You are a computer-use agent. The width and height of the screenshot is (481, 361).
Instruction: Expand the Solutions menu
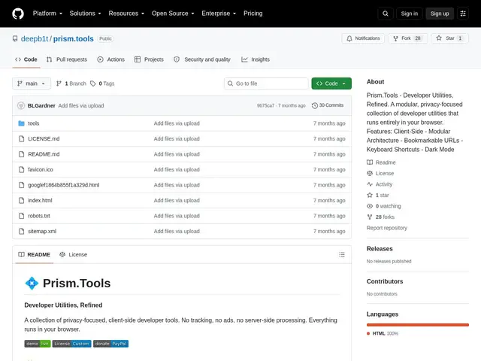[85, 14]
